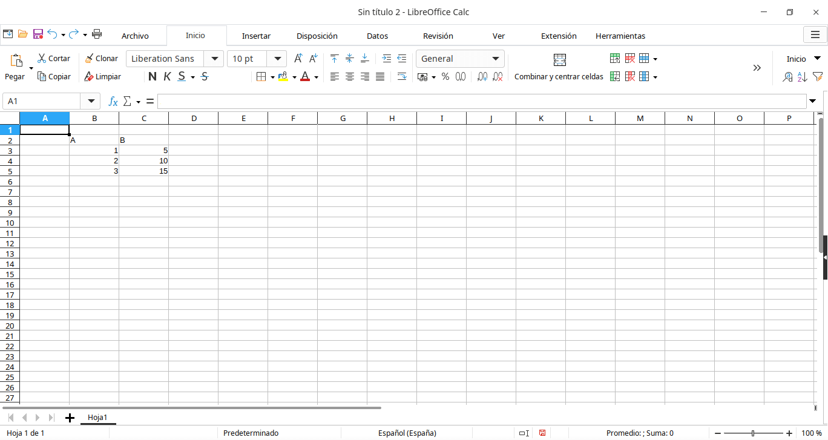
Task: Switch to the Revisión tab
Action: coord(438,36)
